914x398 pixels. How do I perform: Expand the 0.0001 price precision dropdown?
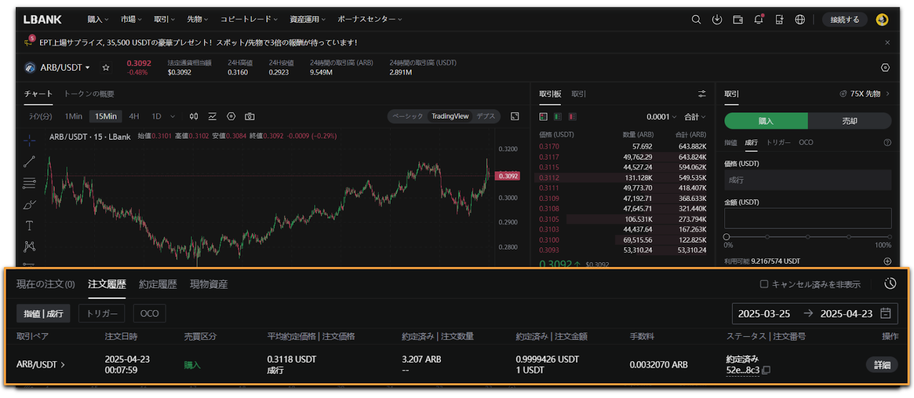pos(661,117)
